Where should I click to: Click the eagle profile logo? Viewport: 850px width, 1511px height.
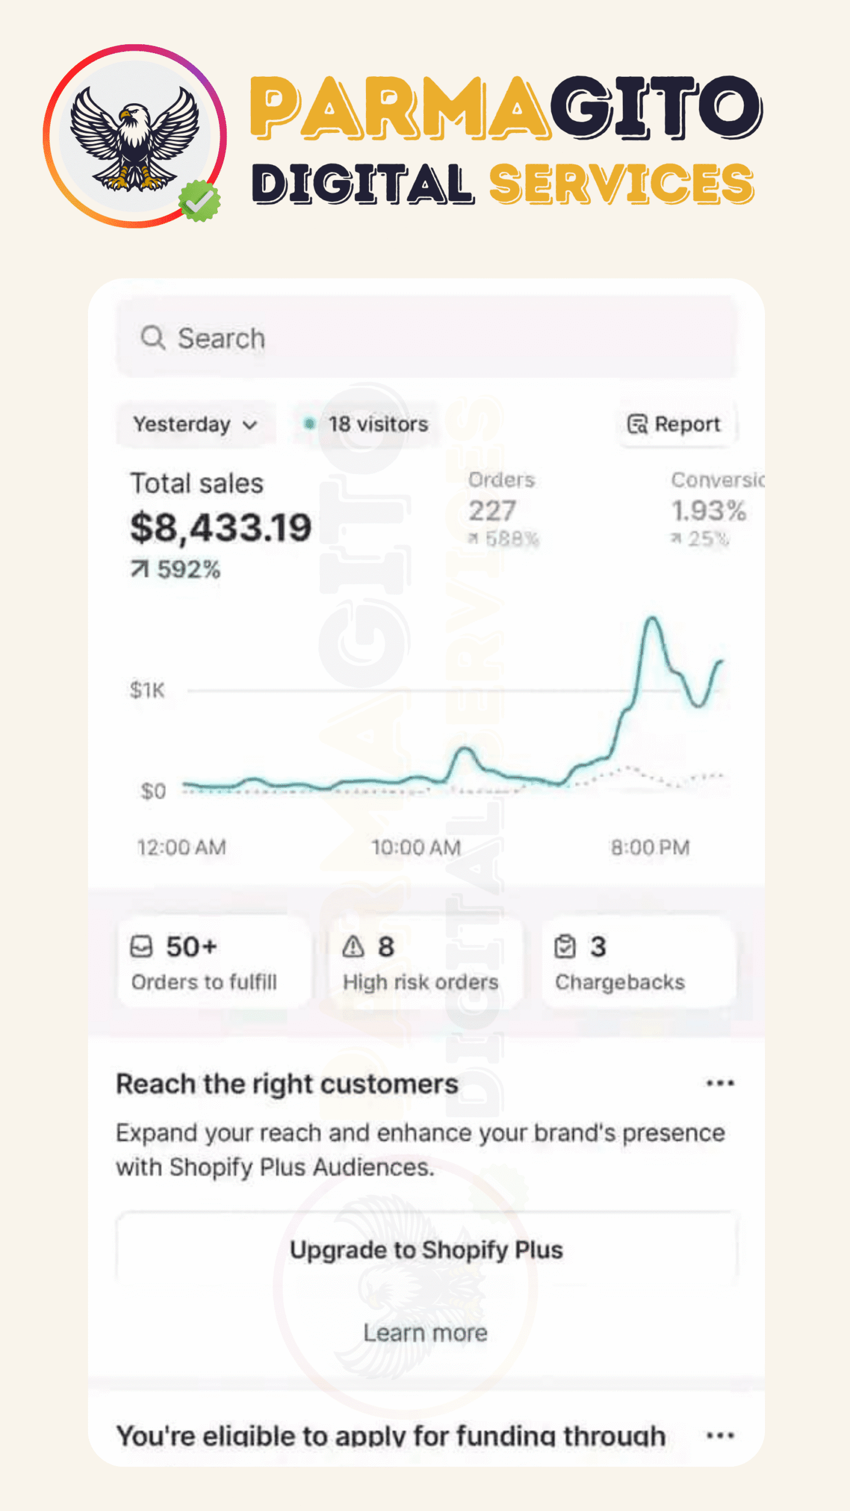135,137
